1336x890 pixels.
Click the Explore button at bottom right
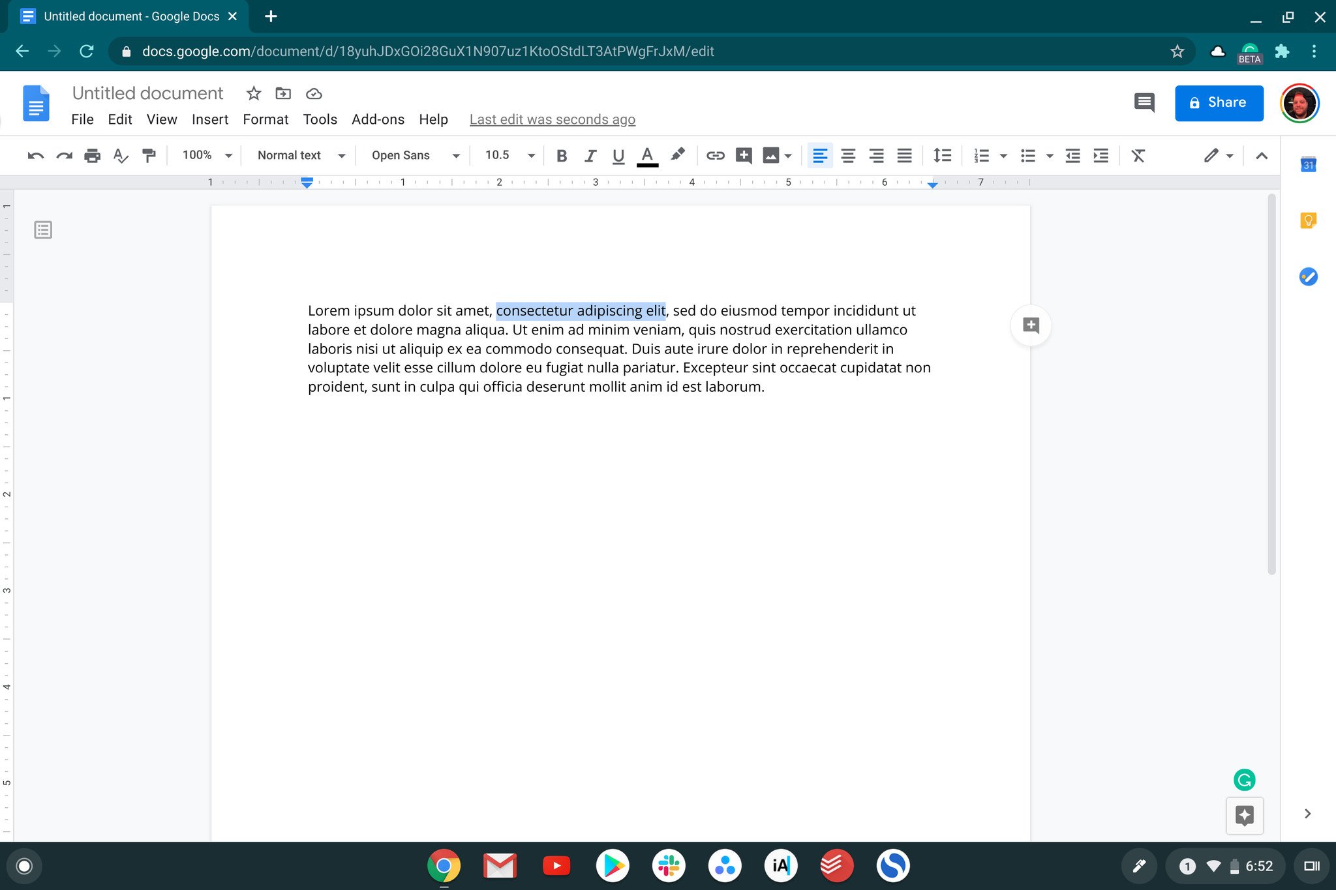coord(1245,815)
